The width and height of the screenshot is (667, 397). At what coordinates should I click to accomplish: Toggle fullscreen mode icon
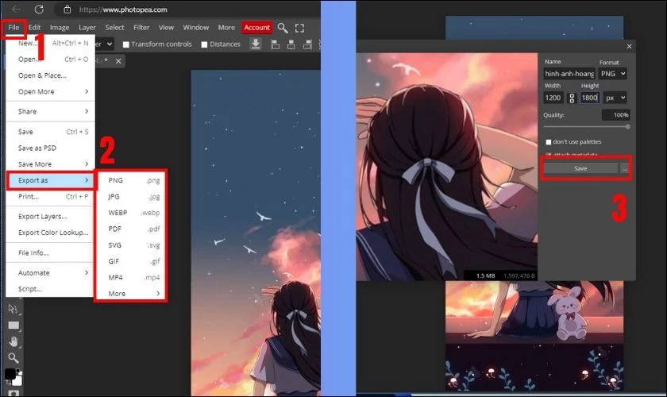click(299, 28)
